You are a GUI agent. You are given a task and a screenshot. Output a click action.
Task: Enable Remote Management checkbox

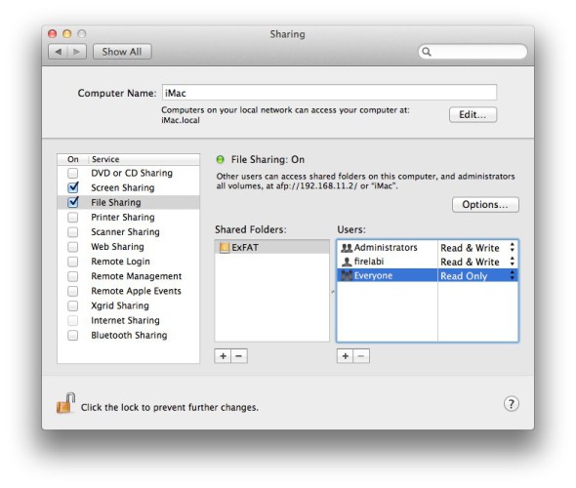(x=73, y=276)
